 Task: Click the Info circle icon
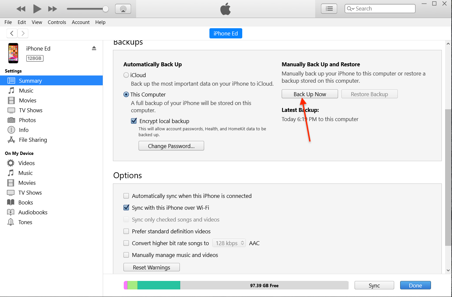point(11,130)
